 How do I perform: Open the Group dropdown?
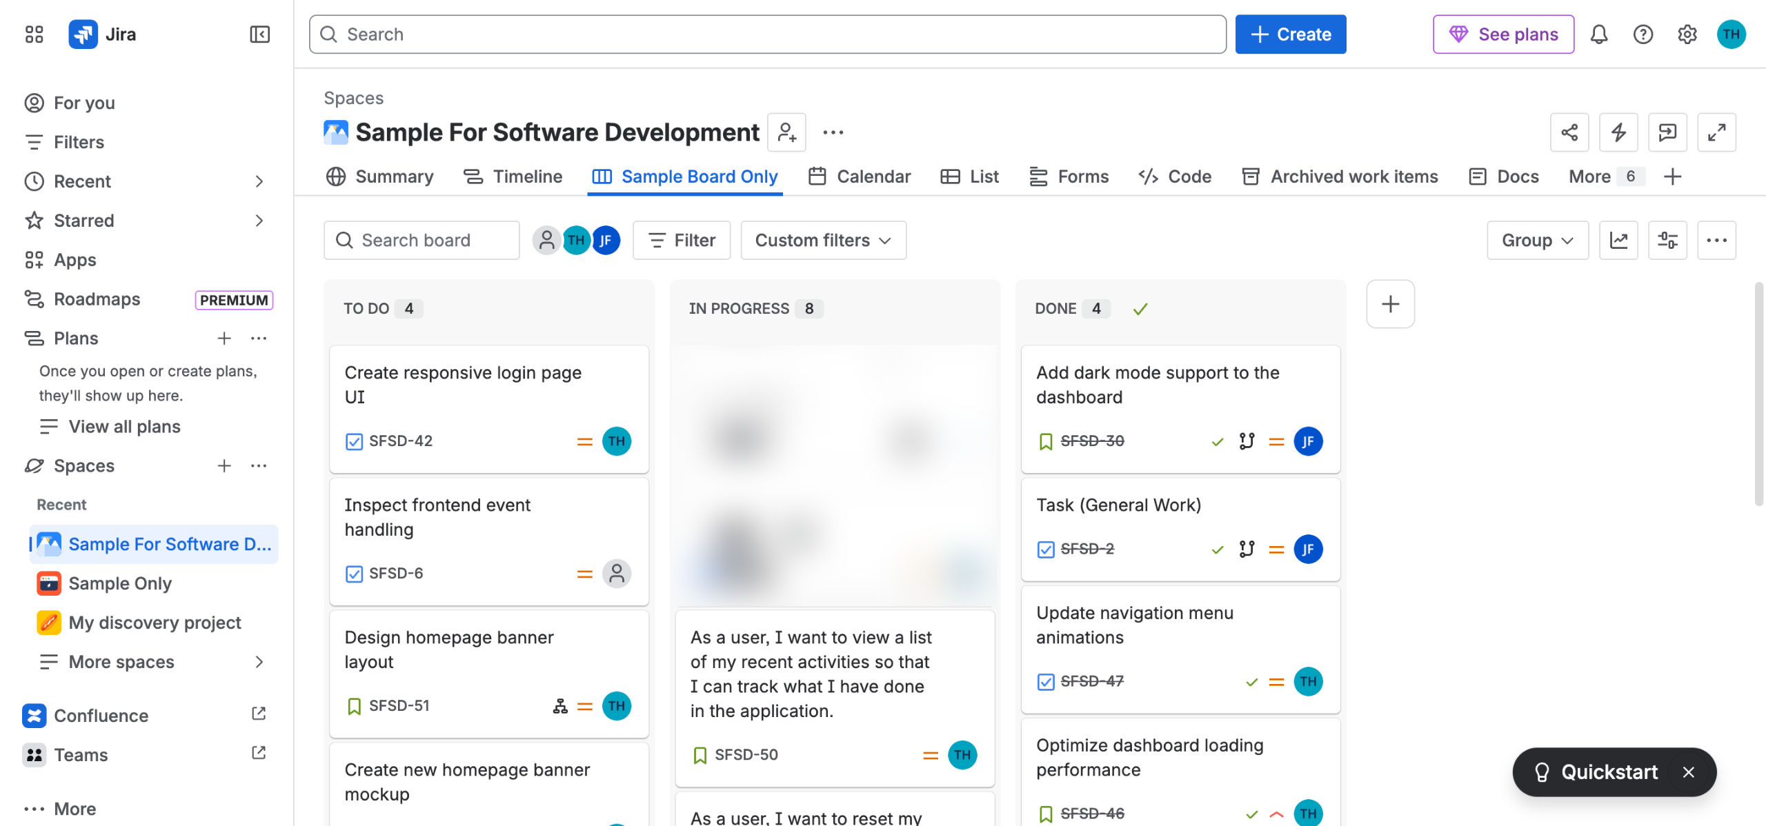[1538, 240]
